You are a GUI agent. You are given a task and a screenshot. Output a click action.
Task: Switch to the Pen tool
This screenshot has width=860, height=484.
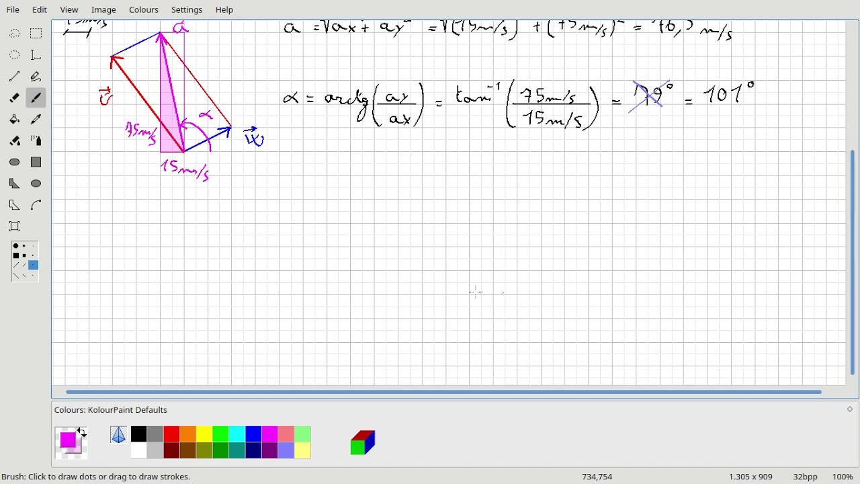[36, 77]
